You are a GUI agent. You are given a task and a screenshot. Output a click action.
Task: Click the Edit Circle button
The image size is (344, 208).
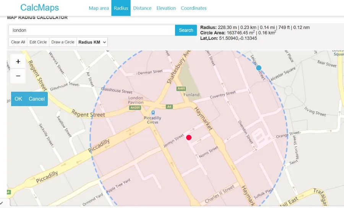38,42
